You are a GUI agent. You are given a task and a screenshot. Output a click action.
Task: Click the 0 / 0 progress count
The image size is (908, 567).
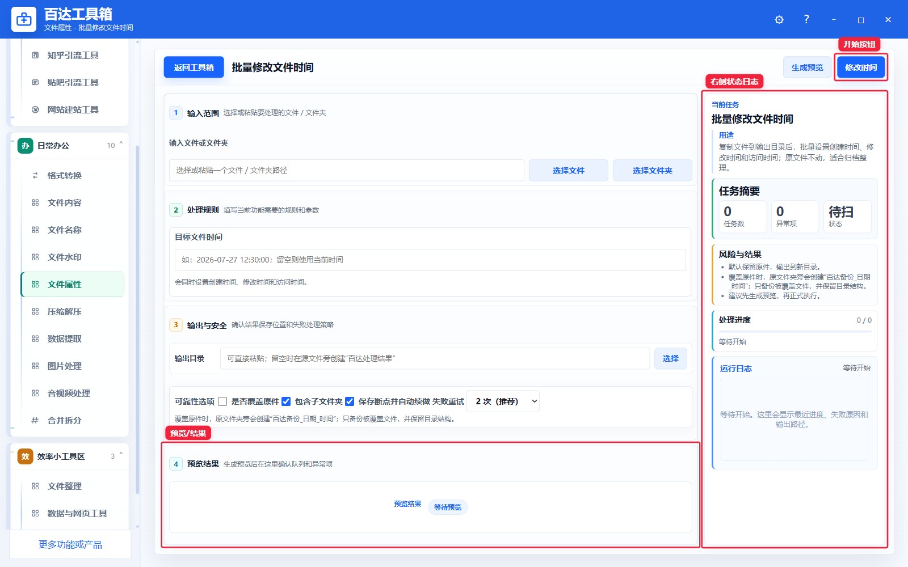coord(864,320)
